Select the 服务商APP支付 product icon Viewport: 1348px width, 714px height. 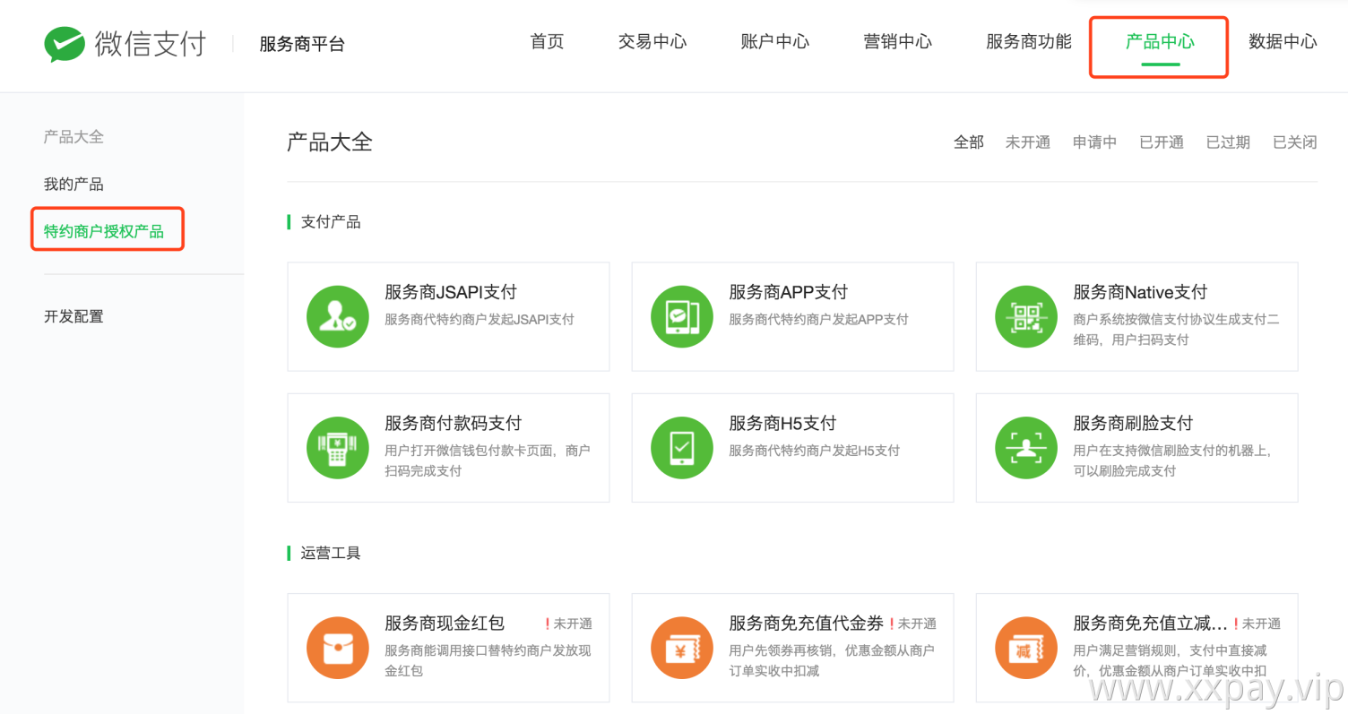pyautogui.click(x=682, y=316)
